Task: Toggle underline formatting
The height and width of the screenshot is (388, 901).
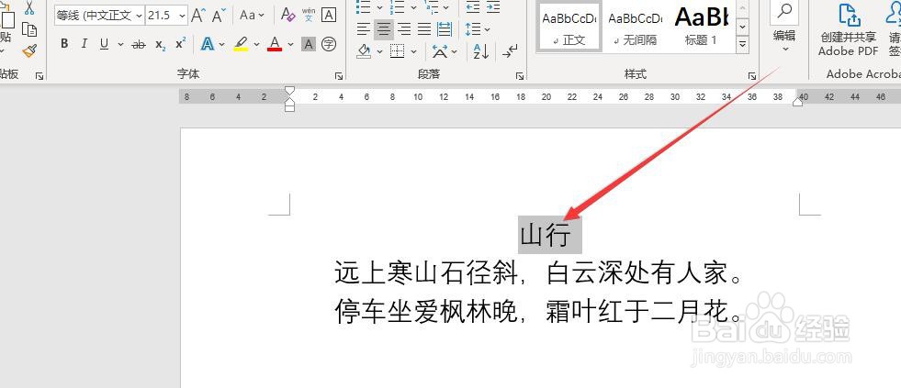Action: [104, 44]
